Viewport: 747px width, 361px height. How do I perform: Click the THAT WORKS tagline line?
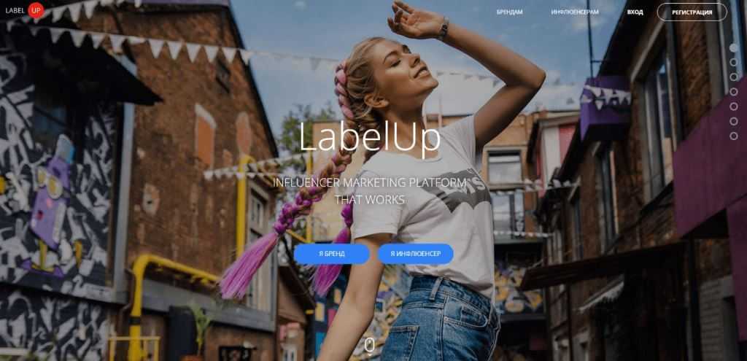click(x=370, y=200)
